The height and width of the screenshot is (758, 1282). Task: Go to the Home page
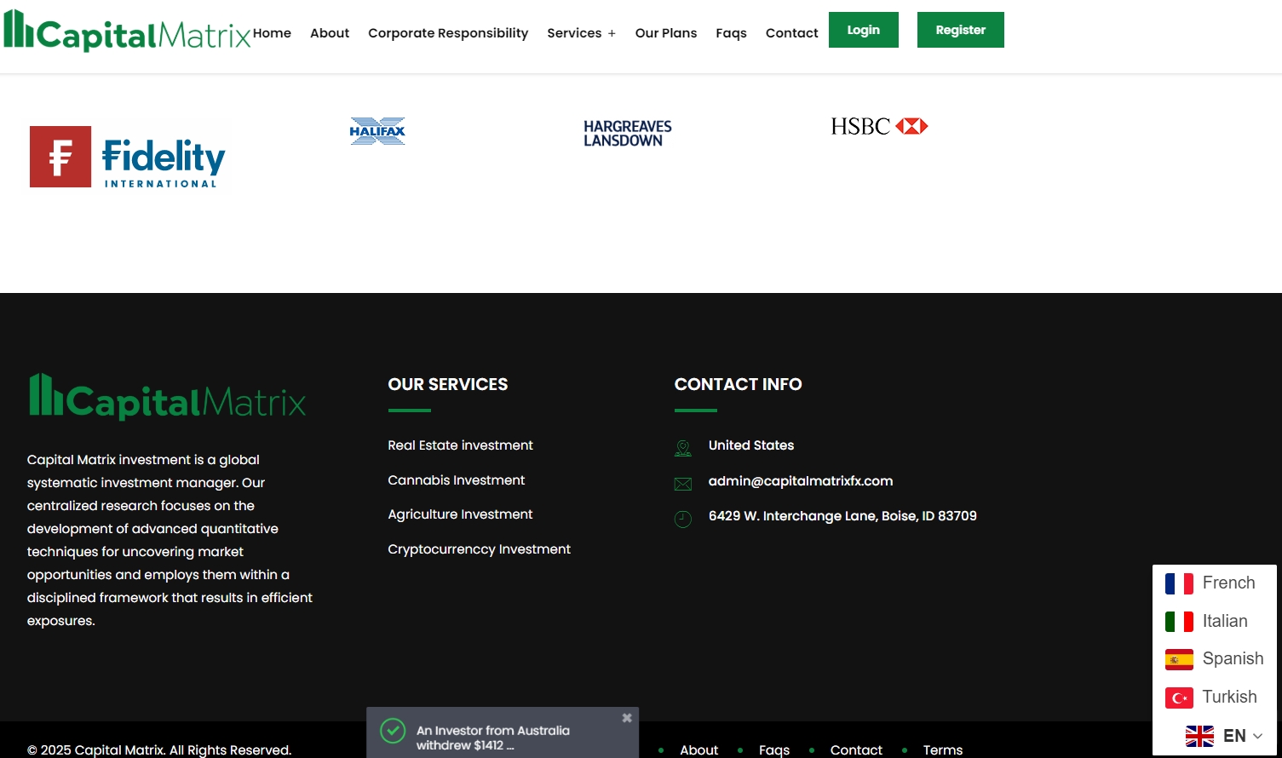(x=272, y=33)
